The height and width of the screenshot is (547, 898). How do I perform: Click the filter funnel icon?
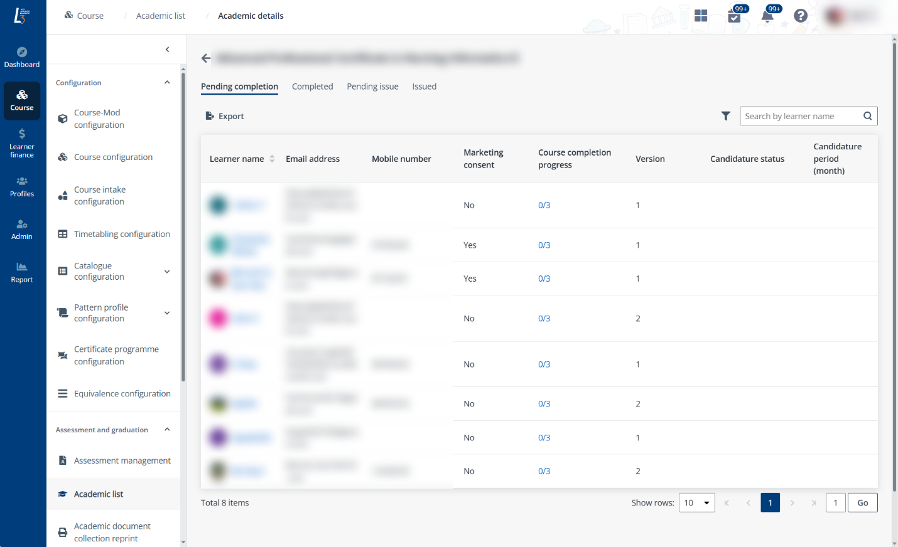[725, 116]
